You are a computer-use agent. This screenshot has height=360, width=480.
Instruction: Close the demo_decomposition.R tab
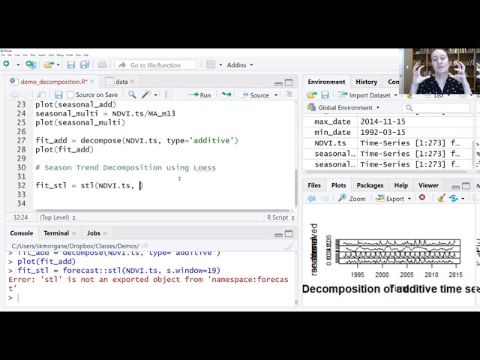point(92,82)
